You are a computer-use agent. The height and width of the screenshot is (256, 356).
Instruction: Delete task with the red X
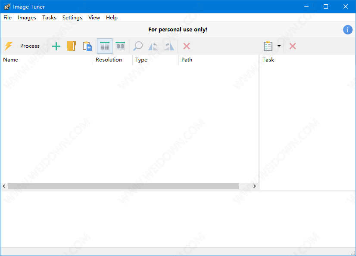tap(293, 46)
